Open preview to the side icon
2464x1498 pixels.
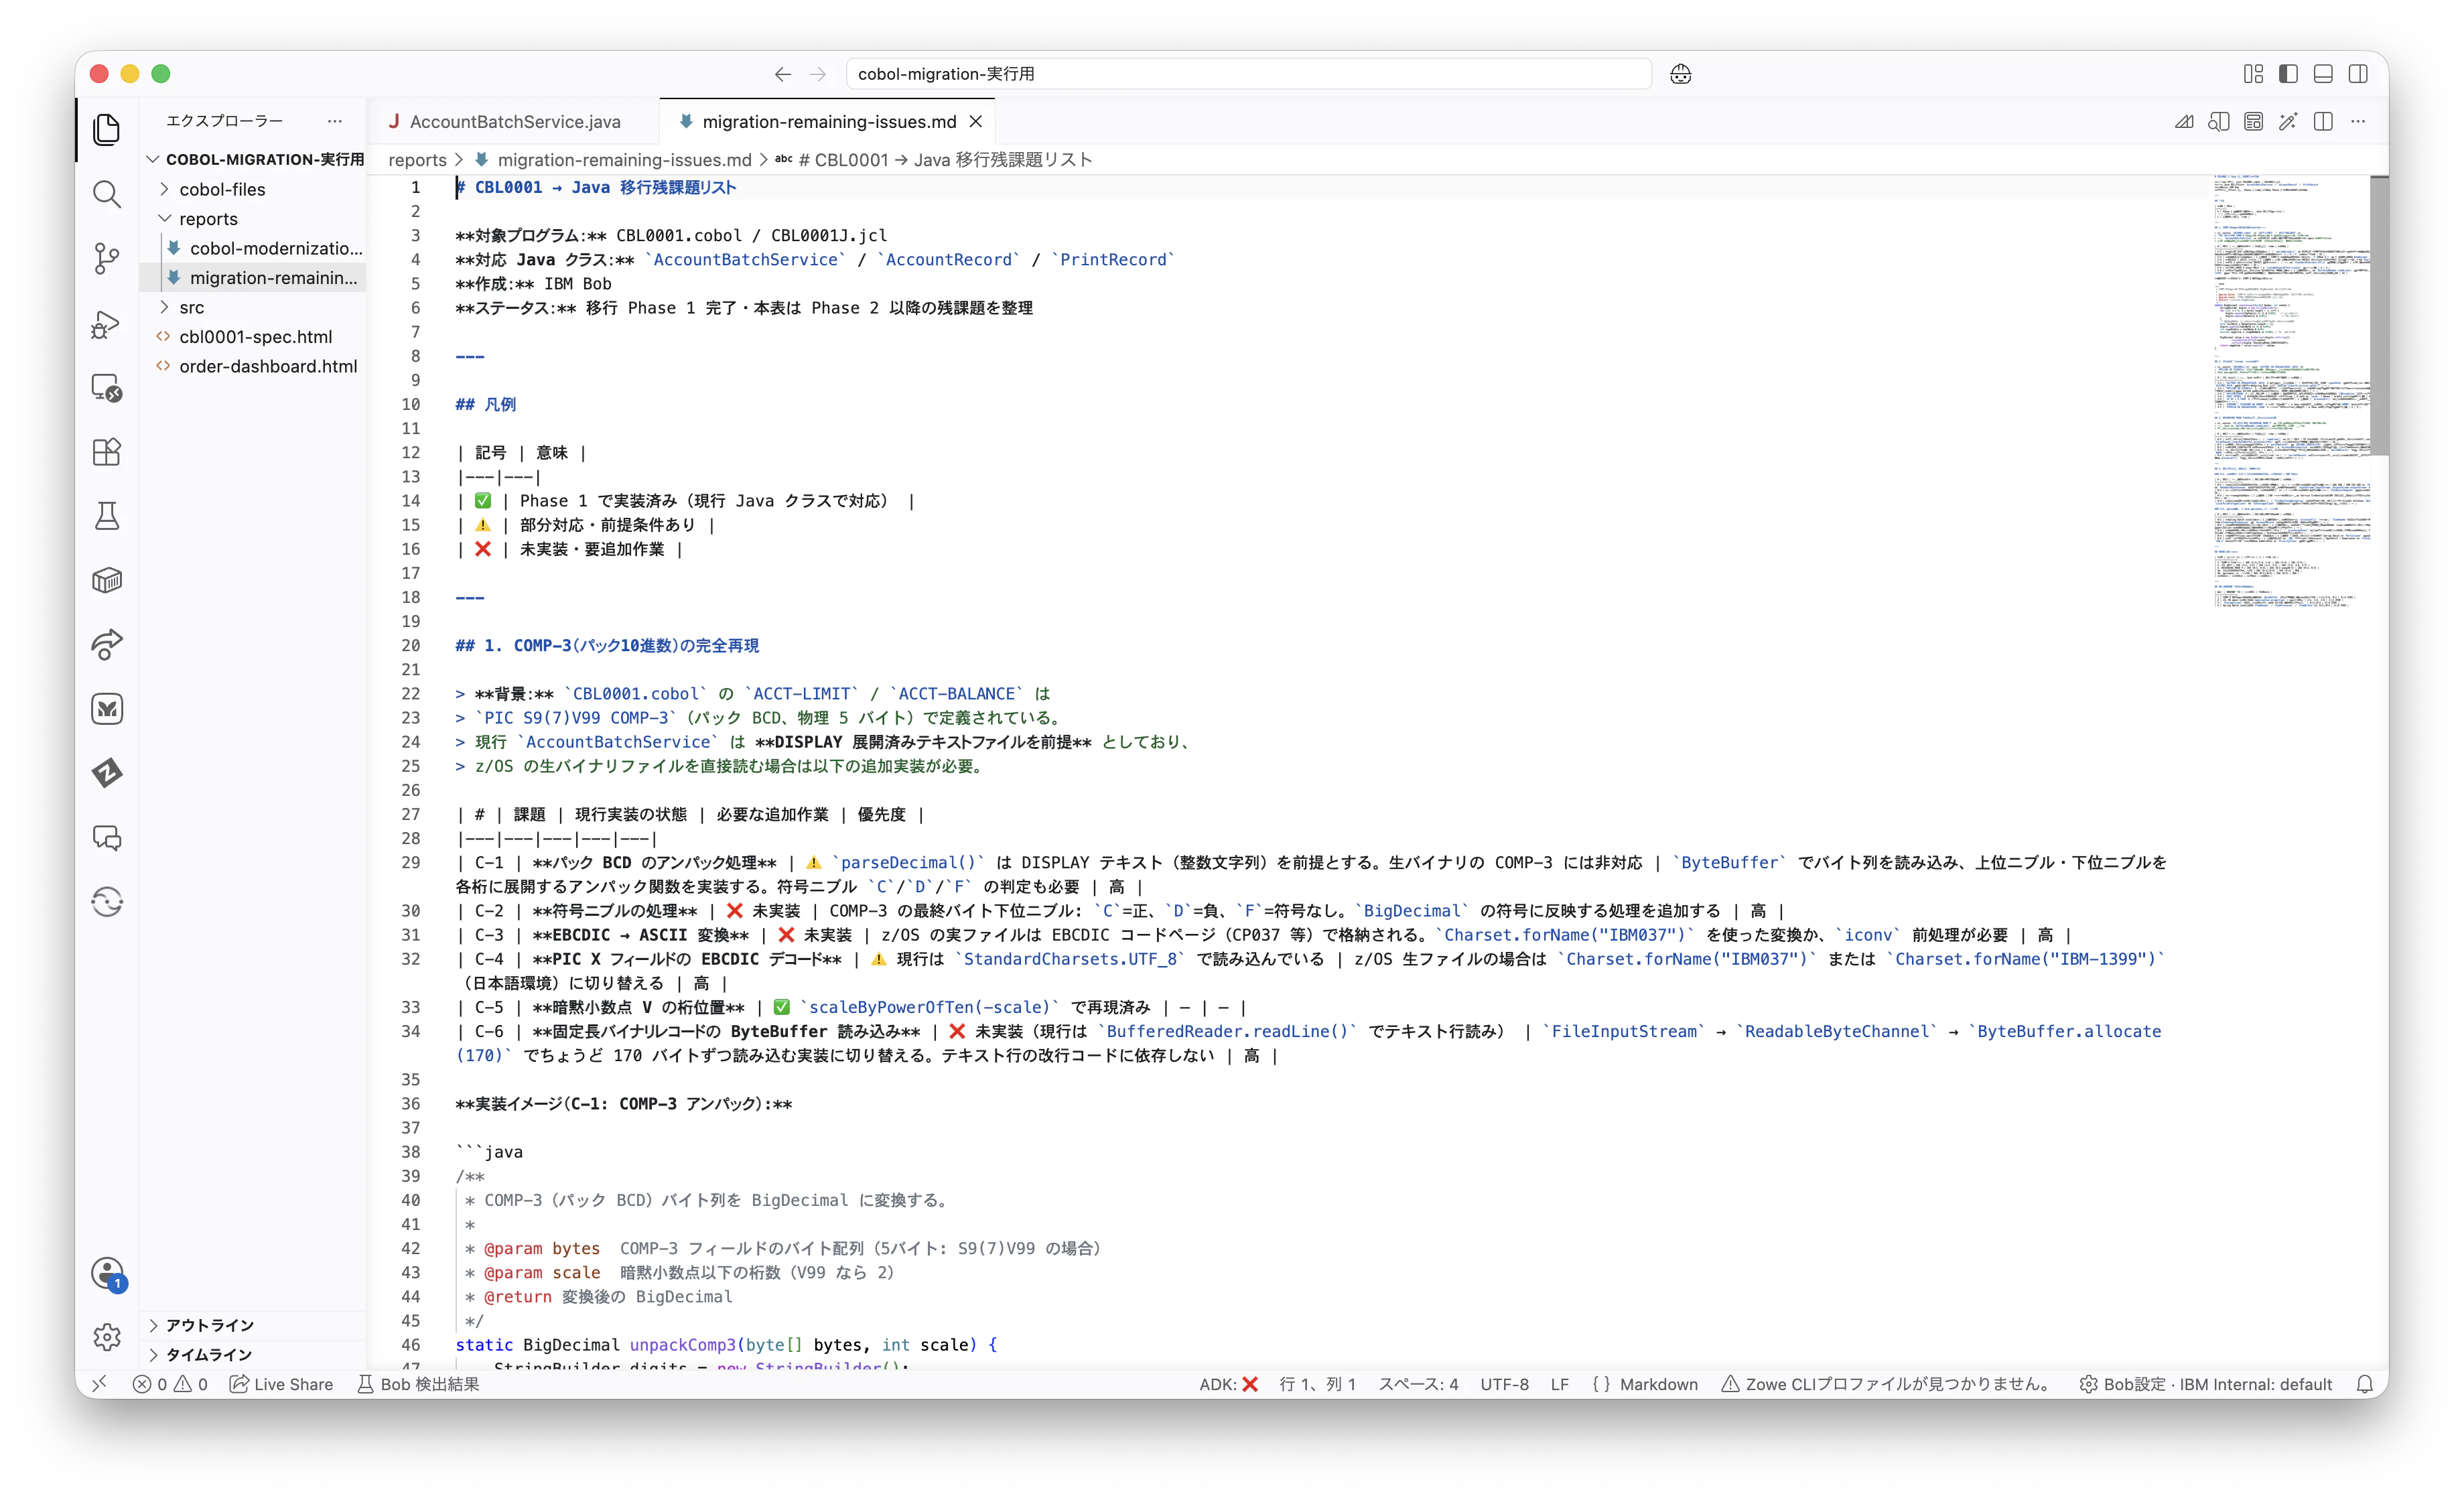coord(2219,121)
